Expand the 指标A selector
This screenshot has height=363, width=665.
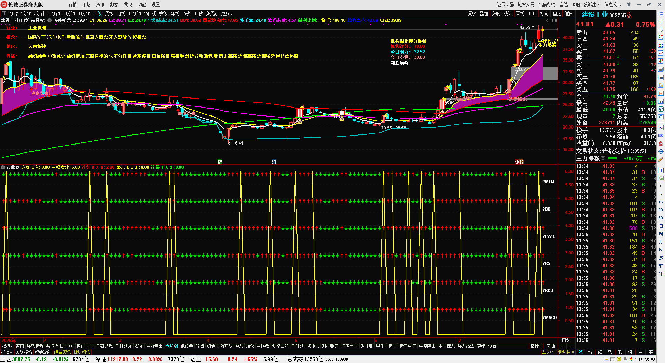(x=7, y=346)
